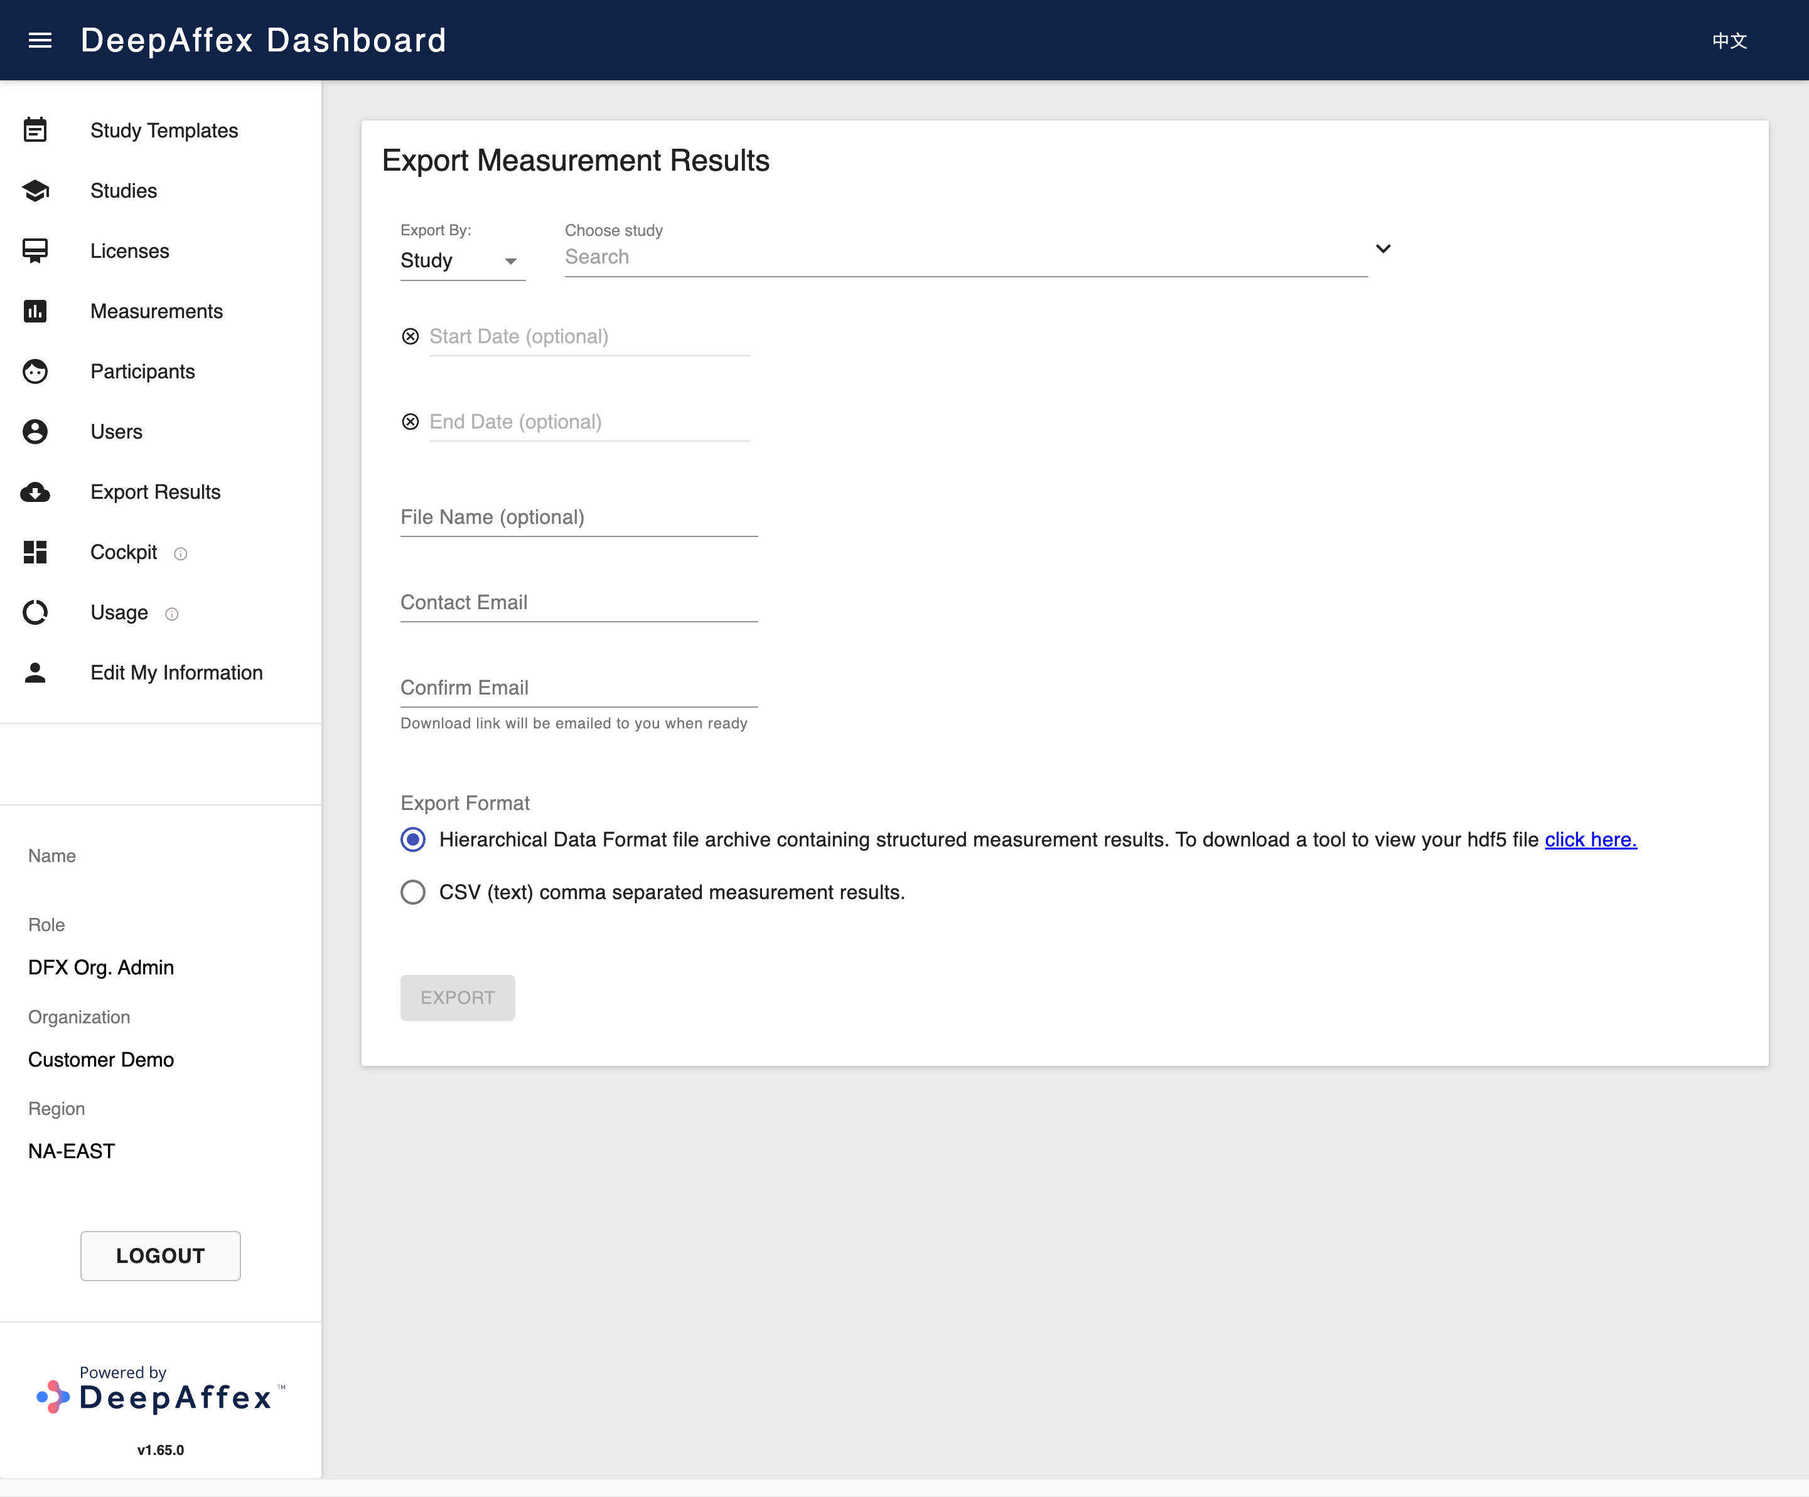The height and width of the screenshot is (1497, 1809).
Task: Switch language to 中文
Action: [1730, 40]
